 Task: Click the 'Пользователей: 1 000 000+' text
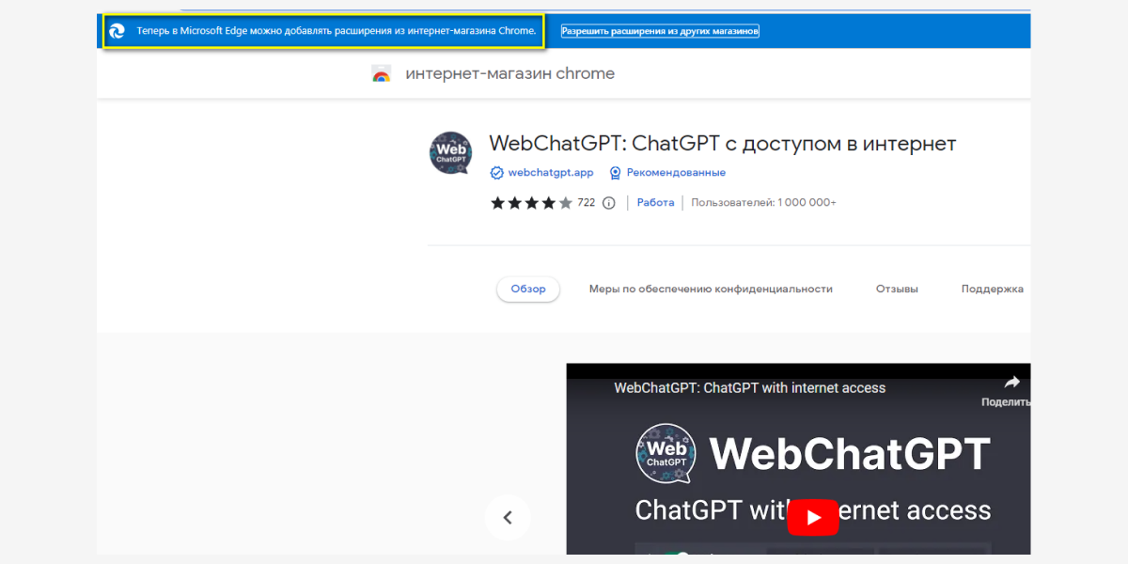763,203
